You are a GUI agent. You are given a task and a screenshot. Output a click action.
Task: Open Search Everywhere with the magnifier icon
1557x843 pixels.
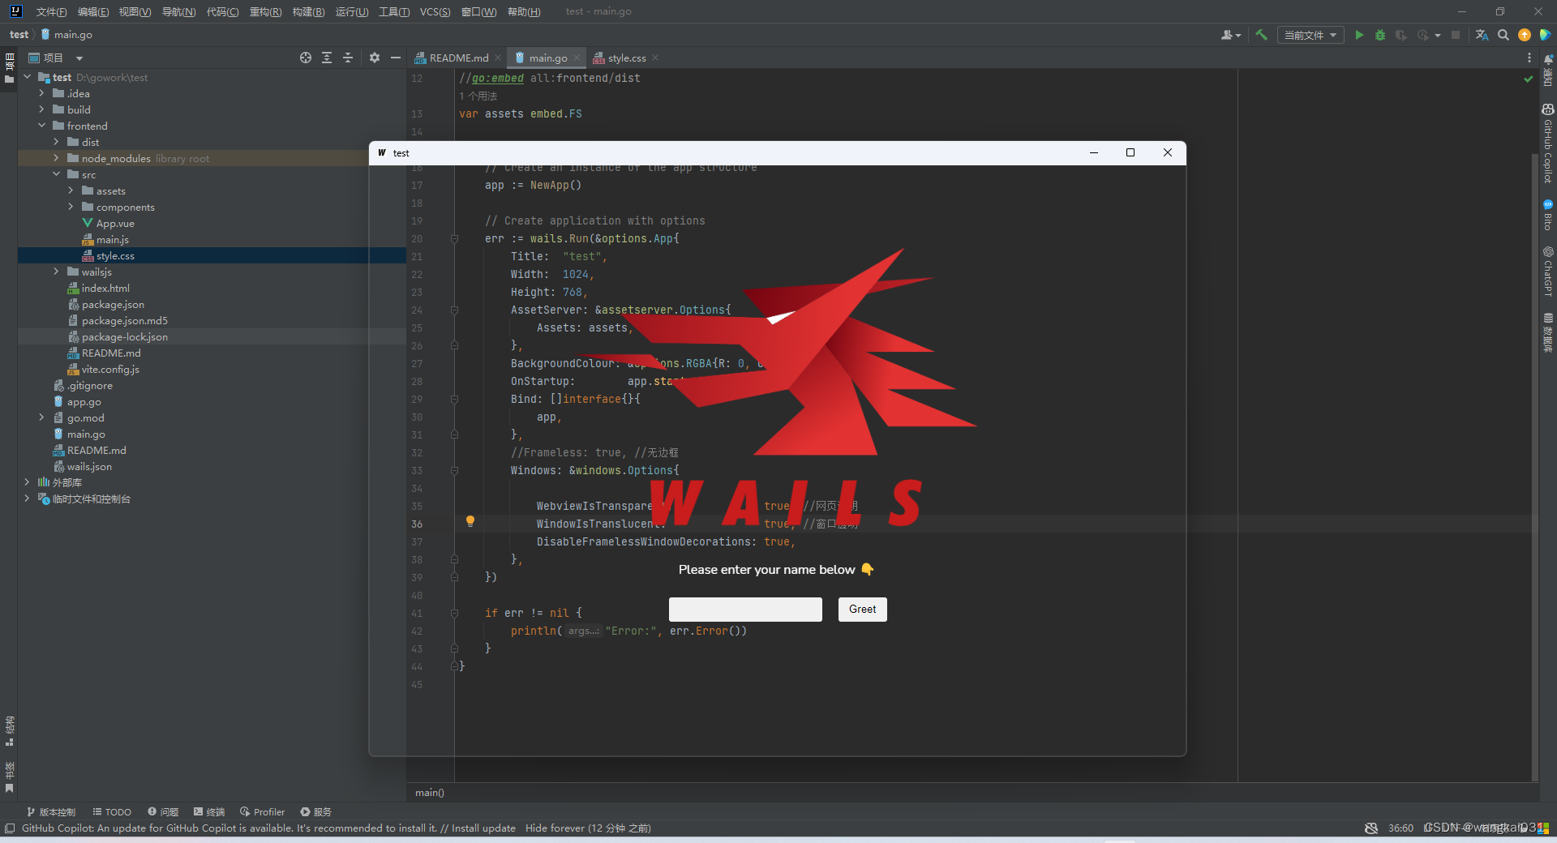[x=1503, y=35]
